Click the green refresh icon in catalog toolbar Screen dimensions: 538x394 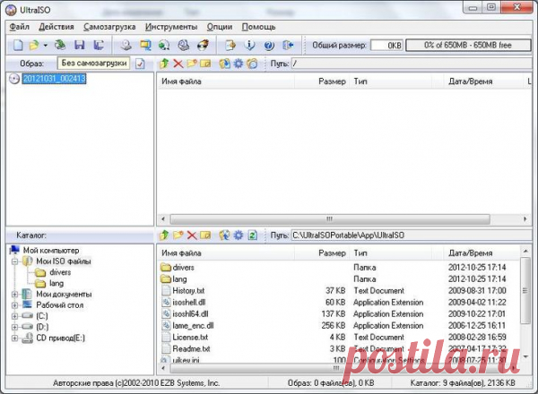(253, 235)
